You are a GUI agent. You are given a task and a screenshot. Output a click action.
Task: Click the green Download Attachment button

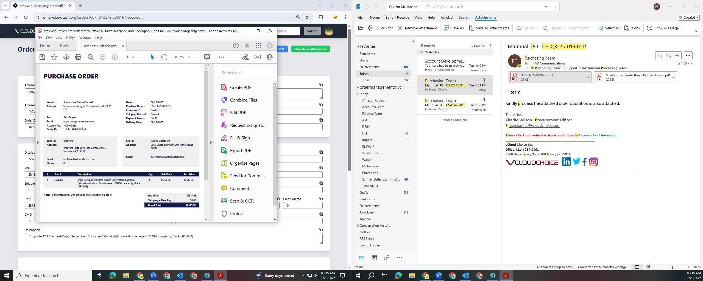click(310, 49)
